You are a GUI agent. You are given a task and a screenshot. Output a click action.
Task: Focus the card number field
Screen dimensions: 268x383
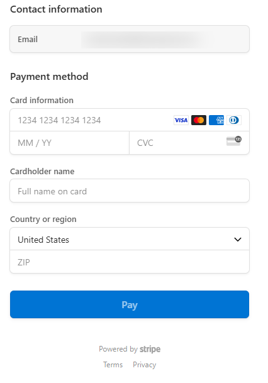(130, 120)
